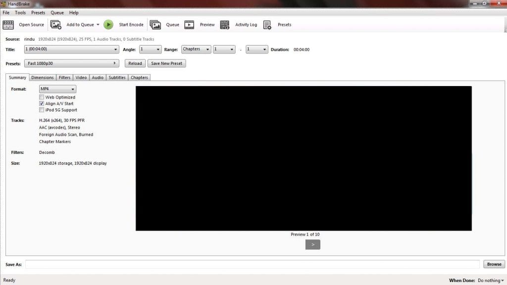Click Browse to choose output destination
507x285 pixels.
[494, 264]
